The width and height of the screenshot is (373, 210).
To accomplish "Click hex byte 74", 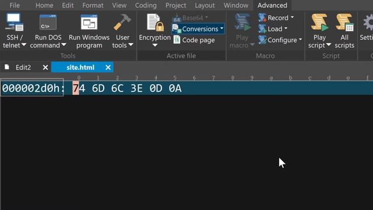I will point(79,88).
